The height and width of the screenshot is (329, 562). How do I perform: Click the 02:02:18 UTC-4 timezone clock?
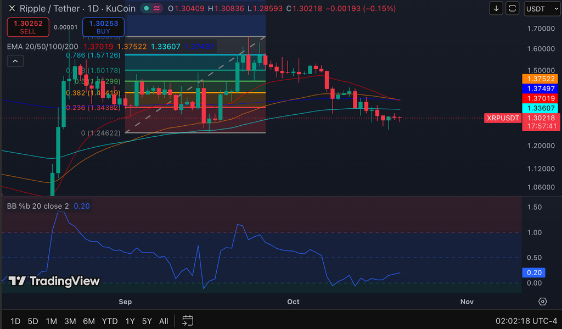[x=526, y=321]
